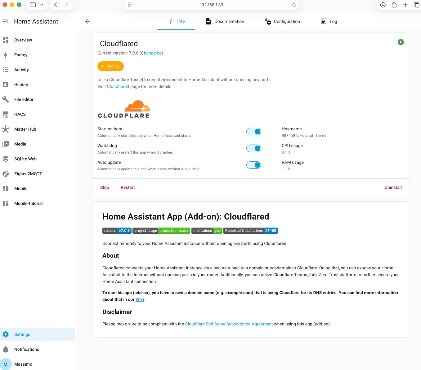Click the green running status icon
Screen dimensions: 421x370
[x=401, y=42]
